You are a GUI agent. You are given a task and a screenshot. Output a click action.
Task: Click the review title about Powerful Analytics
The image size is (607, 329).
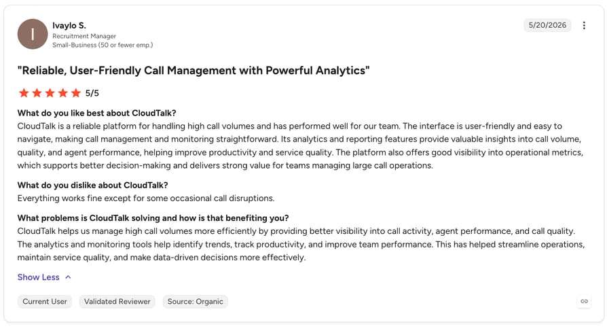(x=194, y=71)
